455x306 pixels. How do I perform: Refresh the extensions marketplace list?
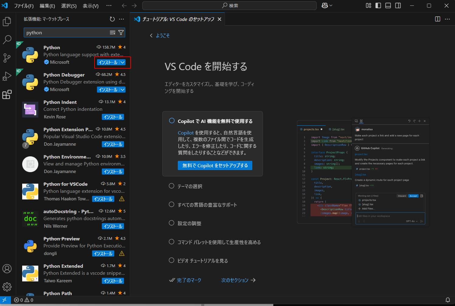(x=112, y=19)
